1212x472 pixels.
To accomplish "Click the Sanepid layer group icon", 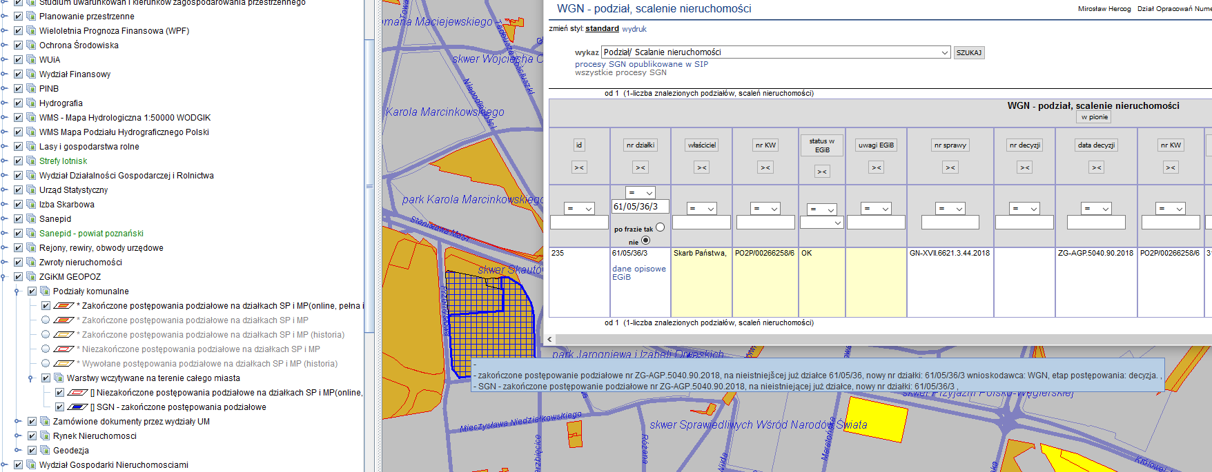I will [x=31, y=219].
